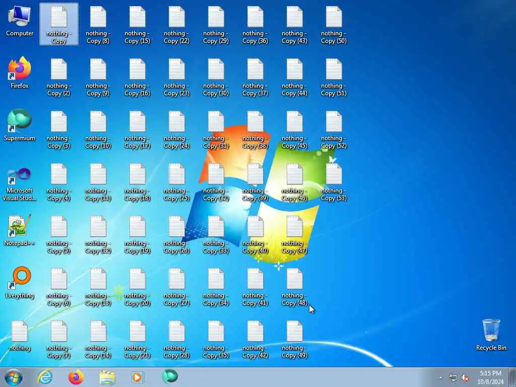Show hidden system tray icons
The image size is (516, 387).
coord(440,377)
